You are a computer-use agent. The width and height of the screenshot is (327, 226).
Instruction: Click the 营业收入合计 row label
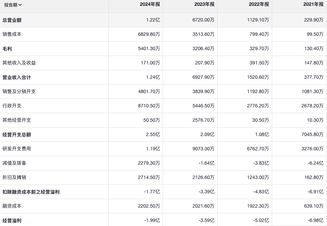[17, 77]
